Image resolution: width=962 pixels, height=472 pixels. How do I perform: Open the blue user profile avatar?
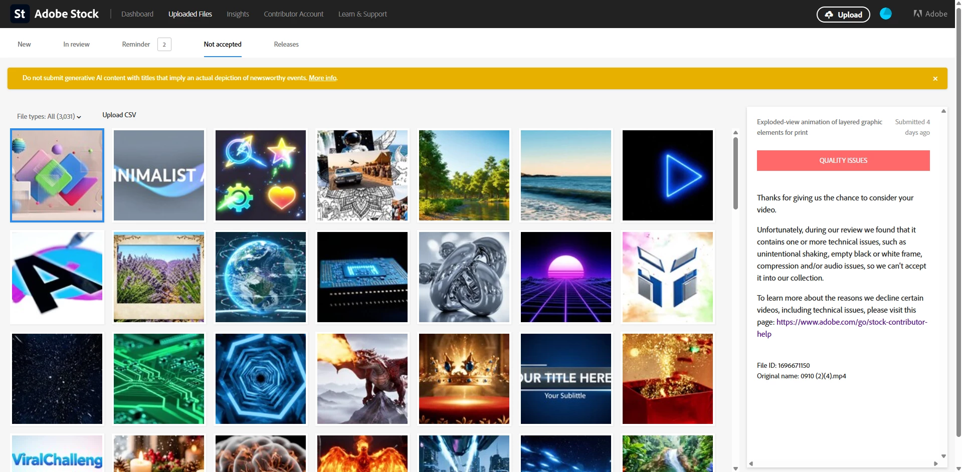coord(886,14)
